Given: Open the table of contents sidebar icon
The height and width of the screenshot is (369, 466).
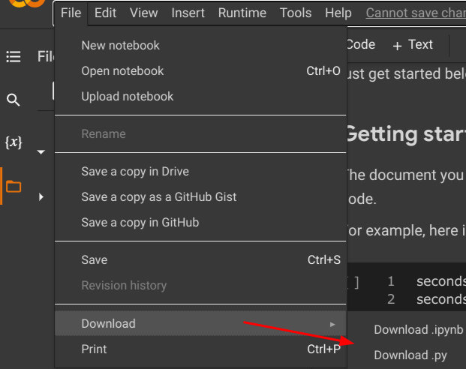Looking at the screenshot, I should [14, 57].
